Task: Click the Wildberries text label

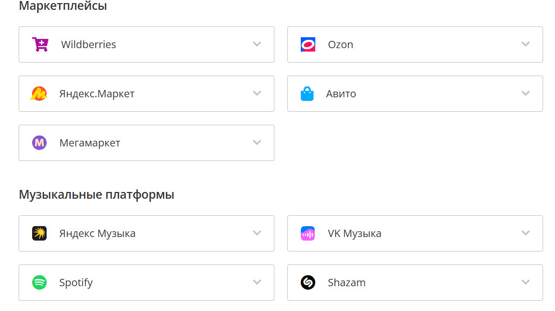Action: coord(89,45)
